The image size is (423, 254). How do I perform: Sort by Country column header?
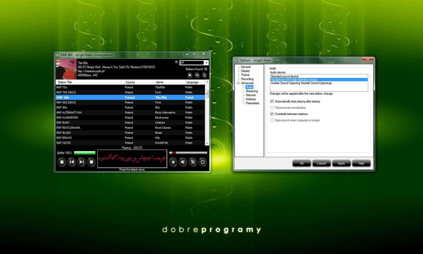pos(139,82)
